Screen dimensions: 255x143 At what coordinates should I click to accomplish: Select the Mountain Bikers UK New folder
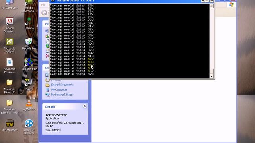10,107
